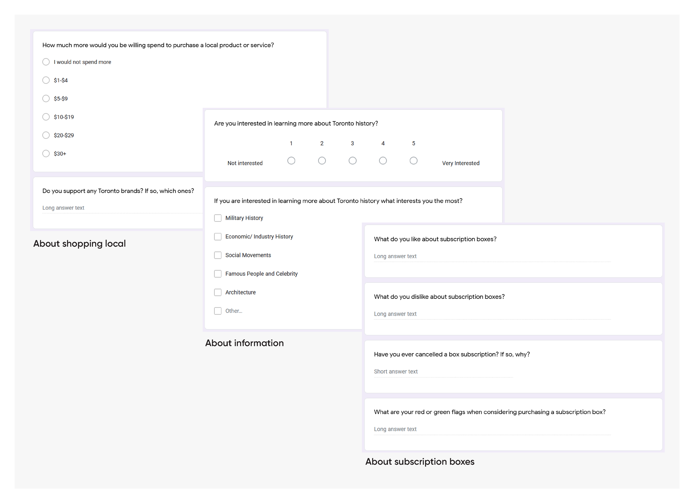Choose the $1-$4 radio option
Image resolution: width=694 pixels, height=503 pixels.
(x=46, y=80)
